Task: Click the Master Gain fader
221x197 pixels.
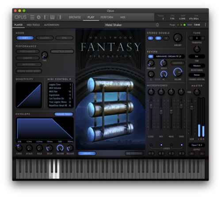Action: 191,106
